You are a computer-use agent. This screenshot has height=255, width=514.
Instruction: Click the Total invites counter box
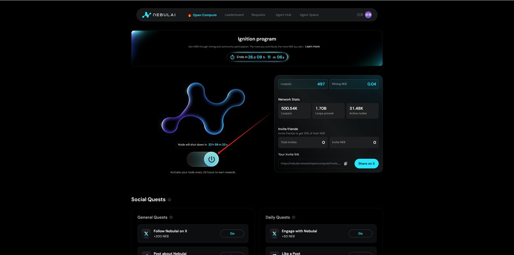tap(303, 142)
